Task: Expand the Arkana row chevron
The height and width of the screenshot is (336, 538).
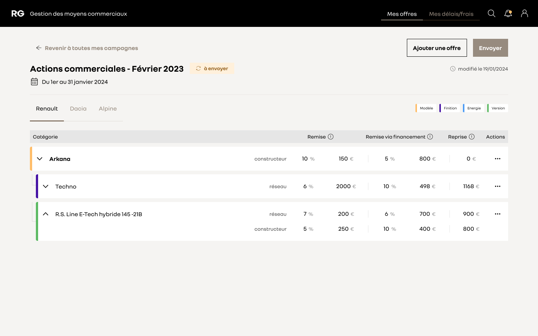Action: click(40, 159)
